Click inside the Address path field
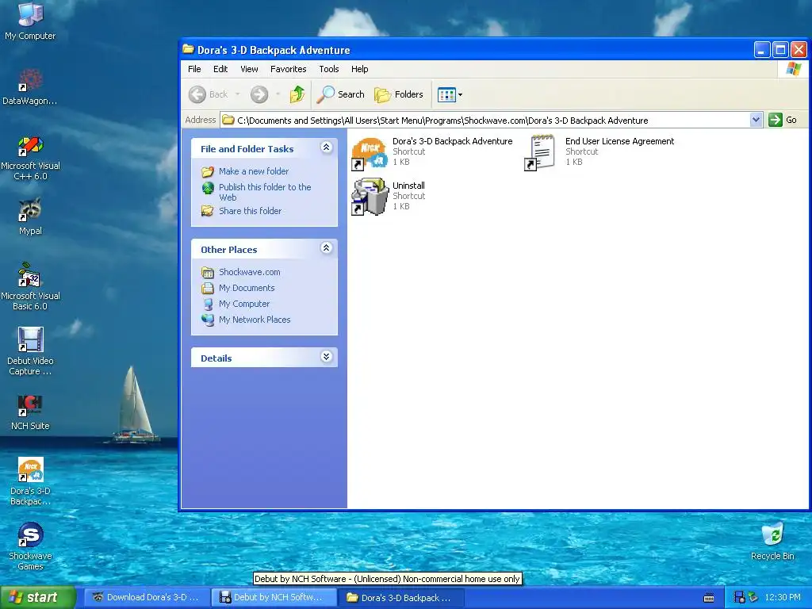 coord(491,121)
